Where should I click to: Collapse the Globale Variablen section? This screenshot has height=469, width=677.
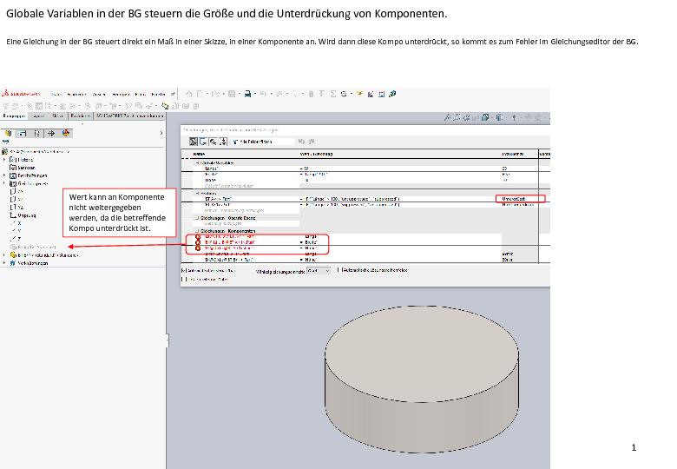(197, 162)
